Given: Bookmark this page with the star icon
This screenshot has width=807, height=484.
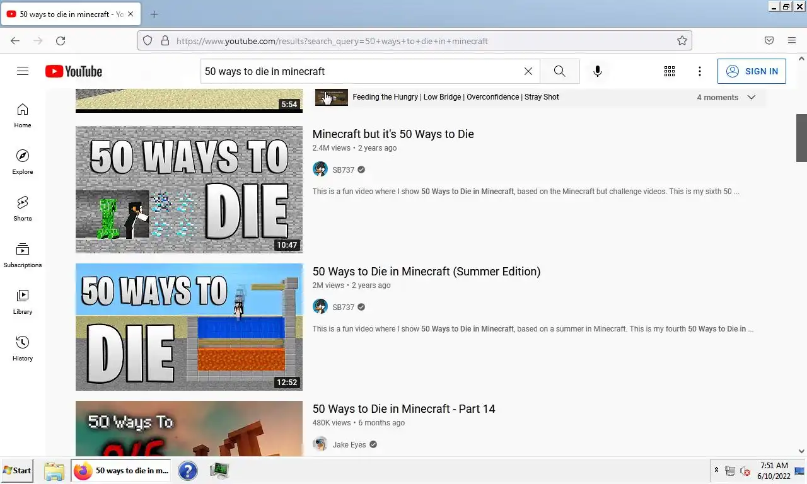Looking at the screenshot, I should 682,40.
